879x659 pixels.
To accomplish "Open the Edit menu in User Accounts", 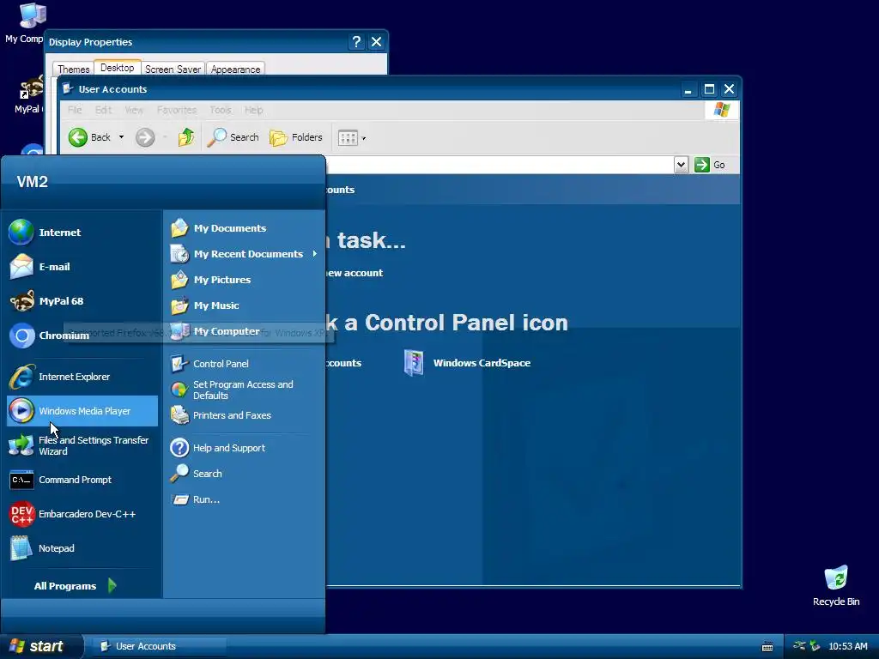I will point(103,110).
